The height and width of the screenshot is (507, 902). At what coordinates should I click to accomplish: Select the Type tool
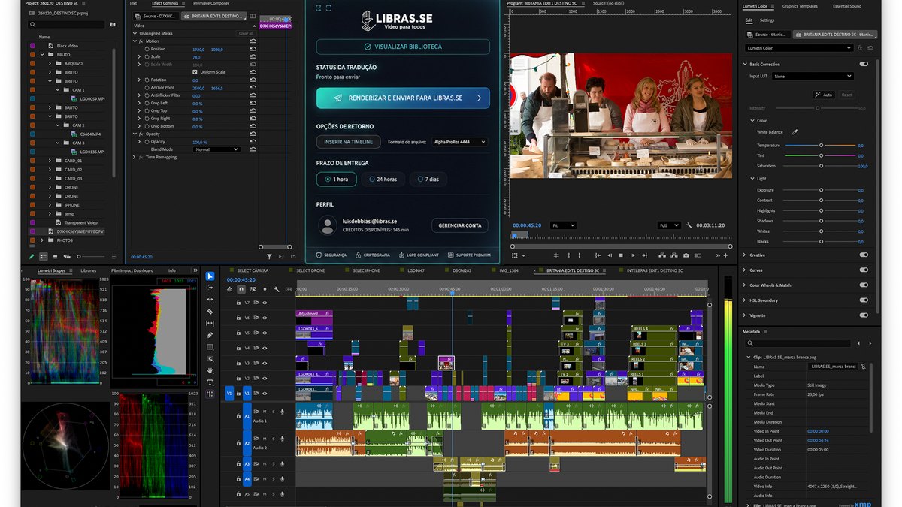[210, 382]
